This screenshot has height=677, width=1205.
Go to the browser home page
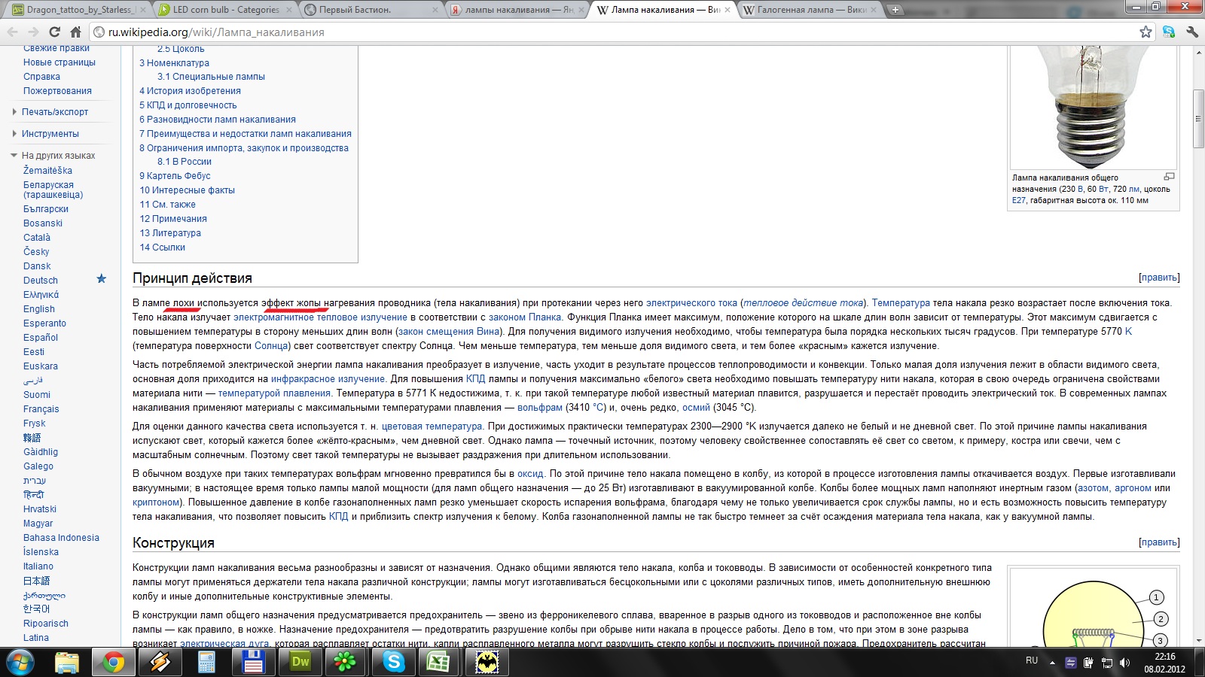[x=75, y=32]
